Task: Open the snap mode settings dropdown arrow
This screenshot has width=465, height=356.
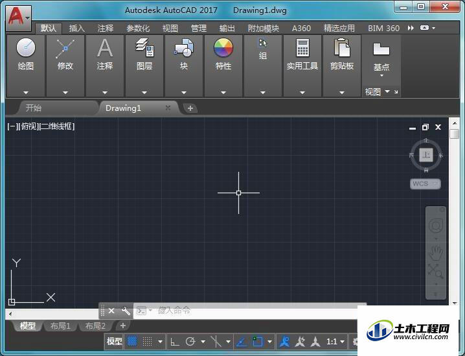Action: click(161, 342)
